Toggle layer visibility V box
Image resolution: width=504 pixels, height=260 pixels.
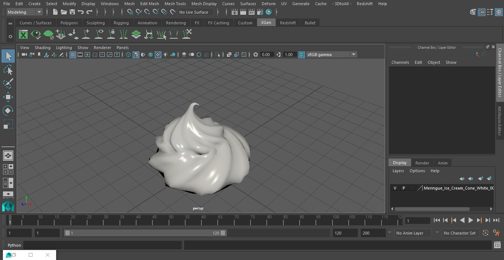click(395, 188)
